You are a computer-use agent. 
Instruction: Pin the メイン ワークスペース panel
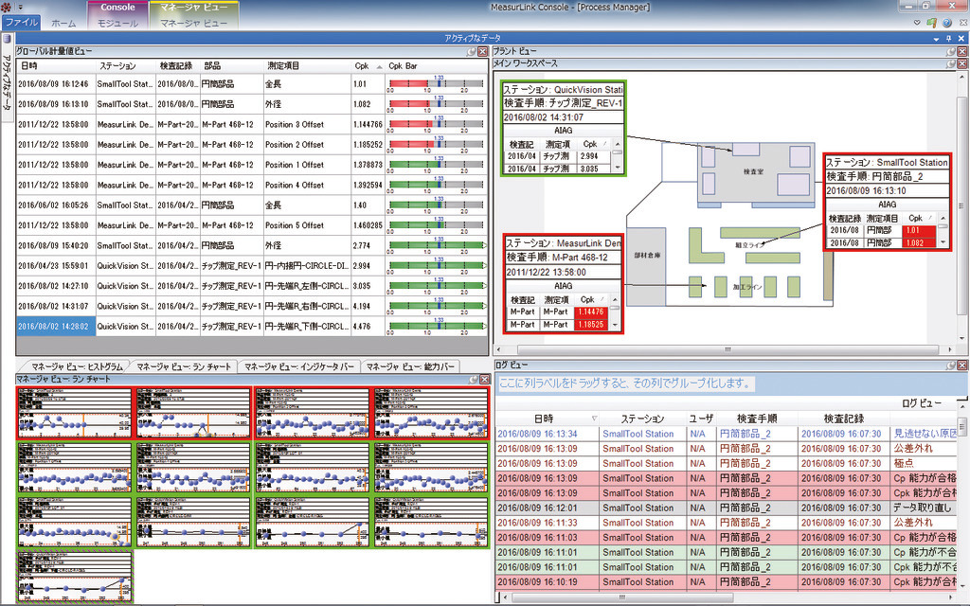pos(951,63)
